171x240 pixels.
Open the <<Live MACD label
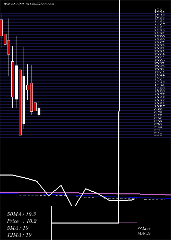pos(144,231)
